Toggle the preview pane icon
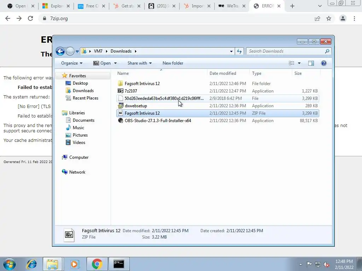362x271 pixels. 311,63
